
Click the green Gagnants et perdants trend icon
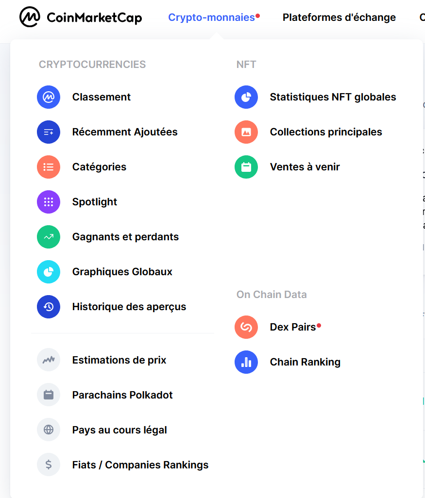(49, 237)
